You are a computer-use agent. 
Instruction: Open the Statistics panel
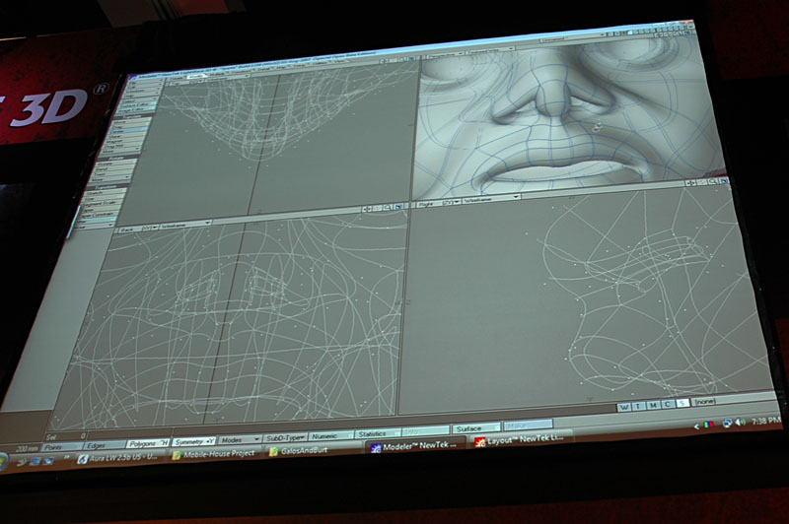378,433
